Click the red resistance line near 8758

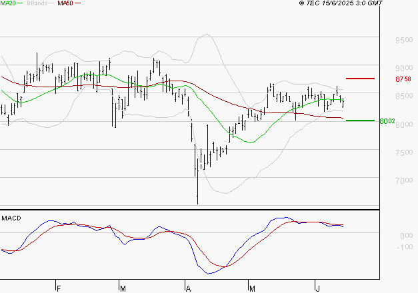pyautogui.click(x=360, y=79)
